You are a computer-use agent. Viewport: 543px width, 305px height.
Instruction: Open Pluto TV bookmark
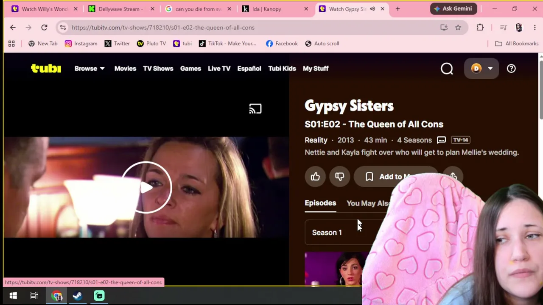pyautogui.click(x=151, y=44)
